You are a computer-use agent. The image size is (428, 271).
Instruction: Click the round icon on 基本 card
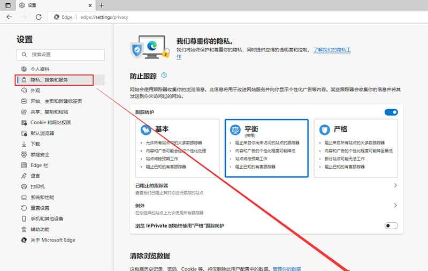(x=146, y=130)
